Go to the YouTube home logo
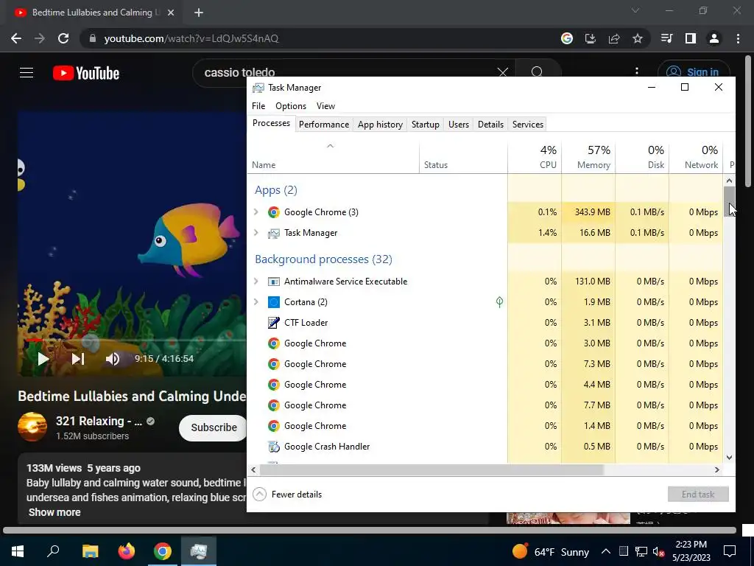Screen dimensions: 754x566 tap(86, 73)
